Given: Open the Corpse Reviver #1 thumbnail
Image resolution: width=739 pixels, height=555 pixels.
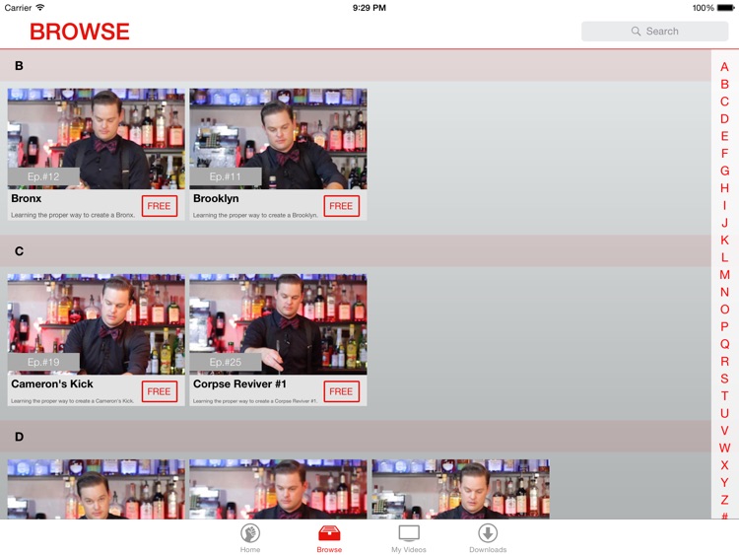Looking at the screenshot, I should click(x=278, y=324).
